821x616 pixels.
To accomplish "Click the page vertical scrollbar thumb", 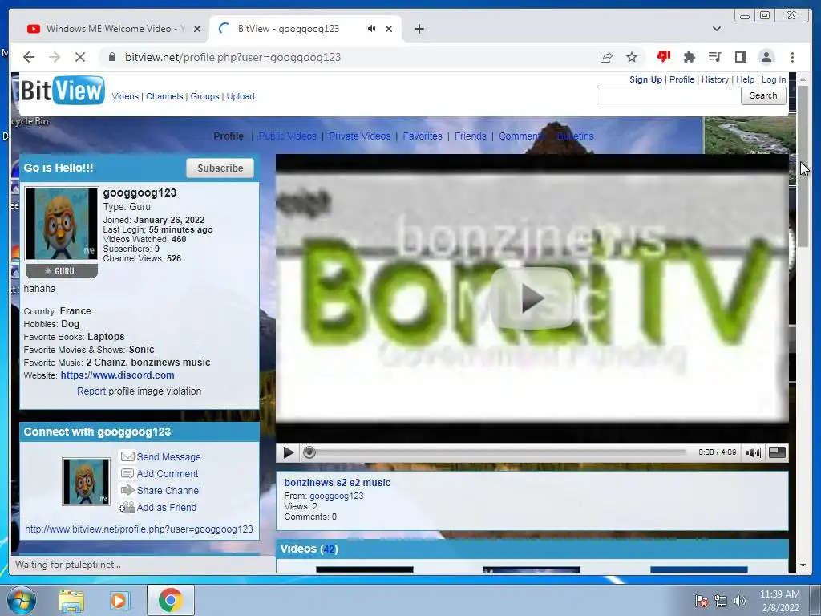I will click(x=803, y=167).
